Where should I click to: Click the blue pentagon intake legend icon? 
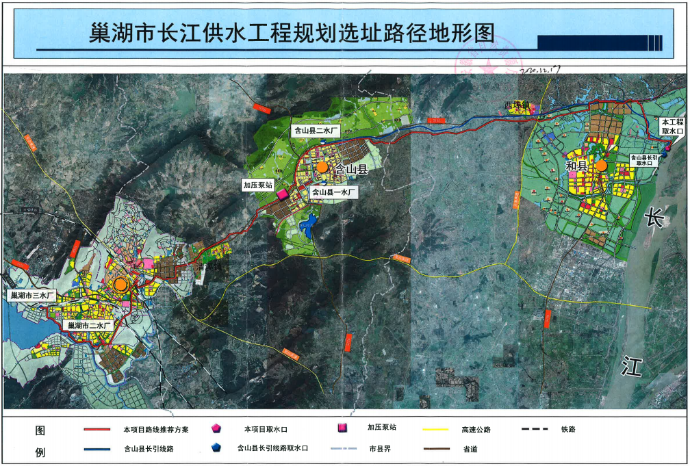(216, 449)
